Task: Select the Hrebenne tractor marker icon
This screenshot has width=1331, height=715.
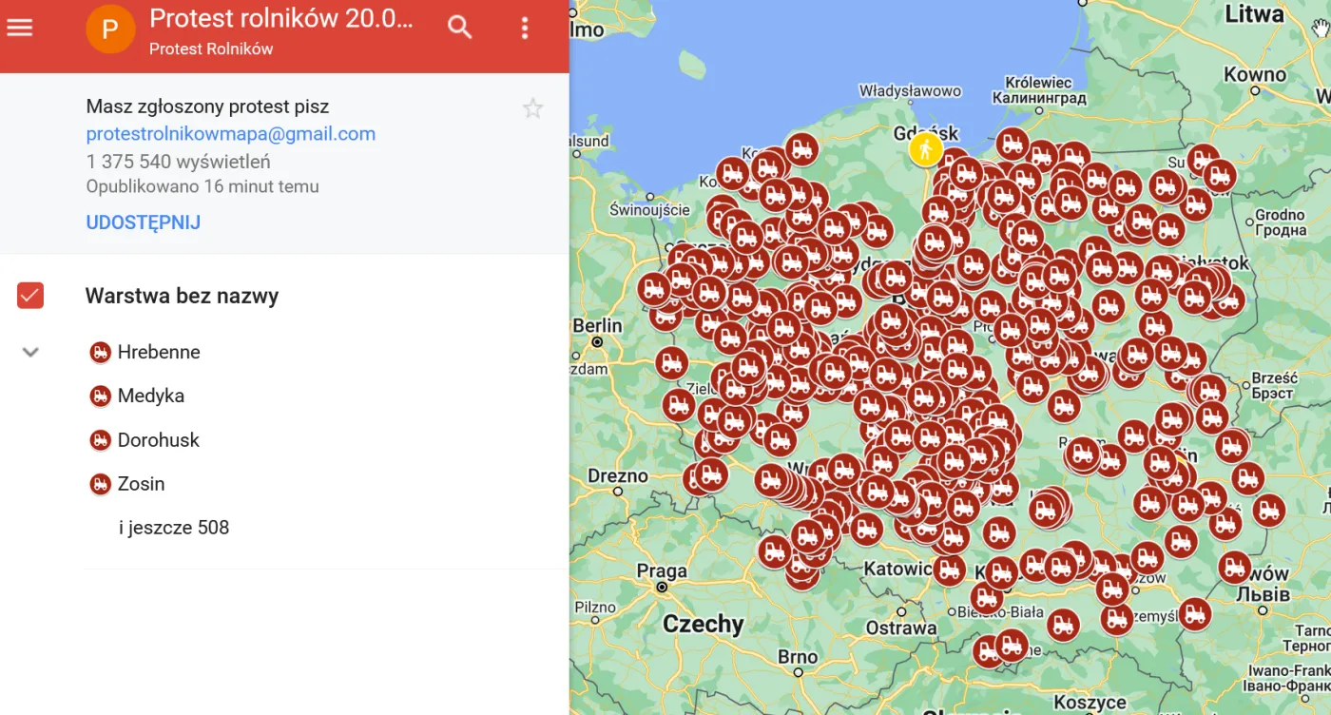Action: (x=100, y=352)
